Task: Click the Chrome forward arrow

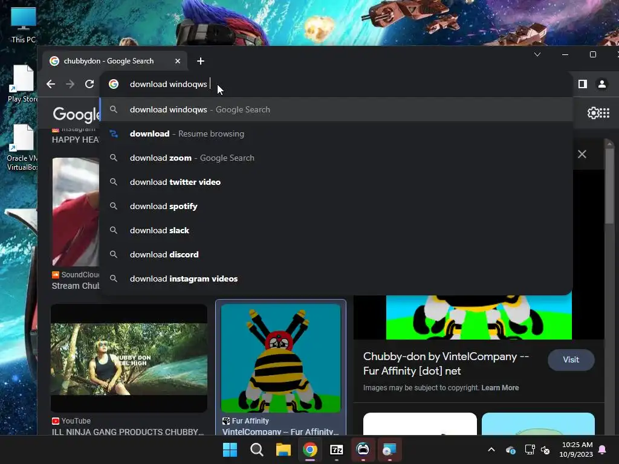Action: click(70, 84)
